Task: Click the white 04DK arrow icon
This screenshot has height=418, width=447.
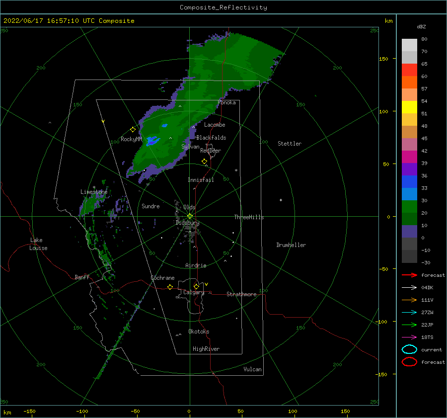Action: tap(409, 288)
